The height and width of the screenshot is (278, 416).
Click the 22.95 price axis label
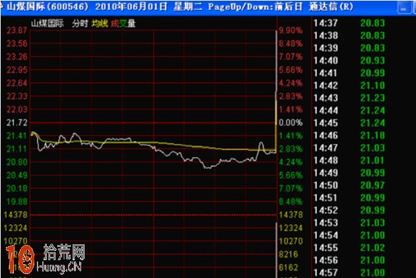(x=17, y=70)
